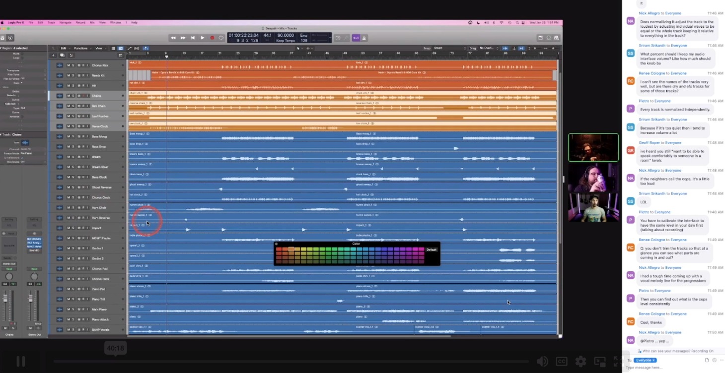
Task: Select the highlighted orange swatch in Color palette
Action: point(291,249)
